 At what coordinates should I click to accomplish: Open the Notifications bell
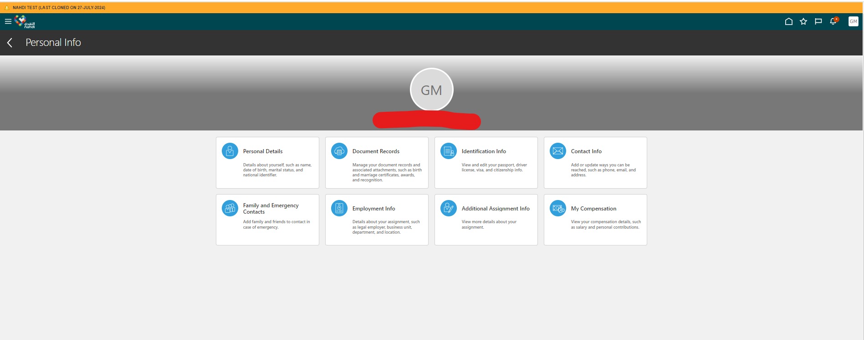(x=833, y=21)
